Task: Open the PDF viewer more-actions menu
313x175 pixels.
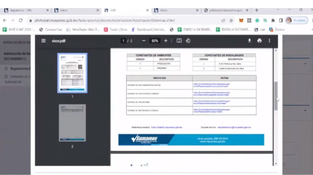Action: (x=269, y=41)
